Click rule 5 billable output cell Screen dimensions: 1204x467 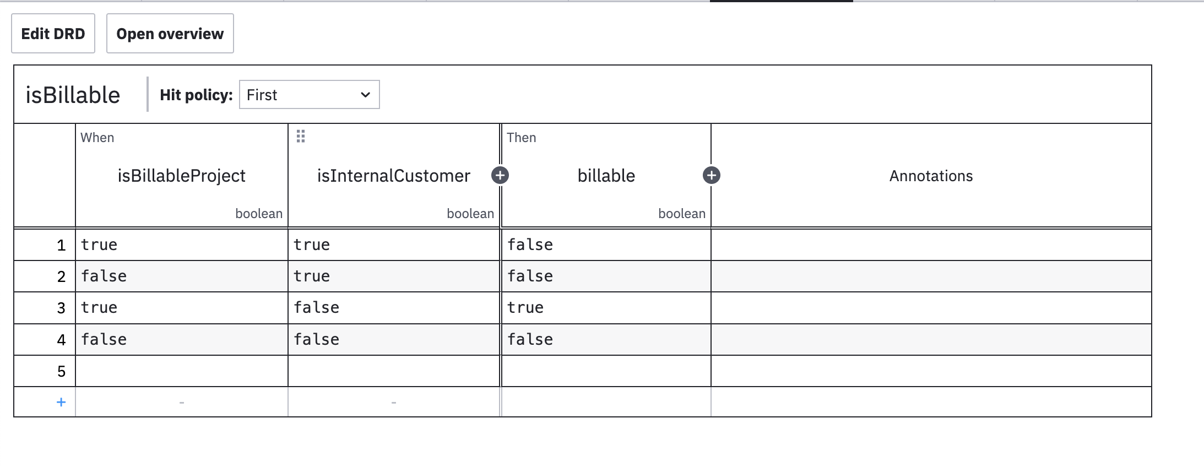[x=606, y=371]
